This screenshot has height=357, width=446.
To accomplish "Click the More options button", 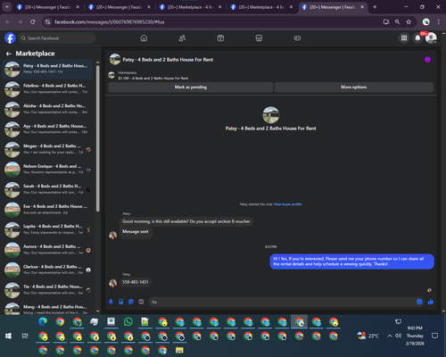I will pos(354,87).
